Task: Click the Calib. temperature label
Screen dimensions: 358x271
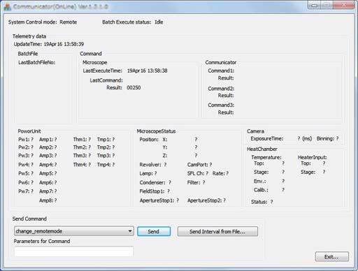Action: pyautogui.click(x=261, y=190)
